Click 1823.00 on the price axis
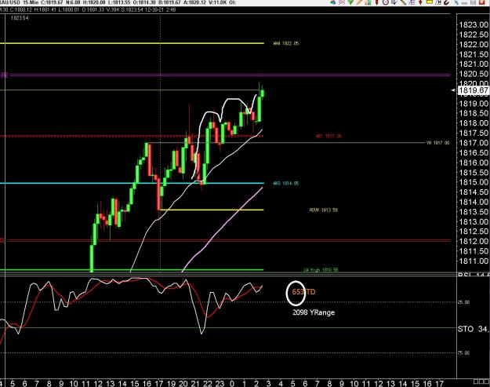490x387 pixels. (473, 24)
